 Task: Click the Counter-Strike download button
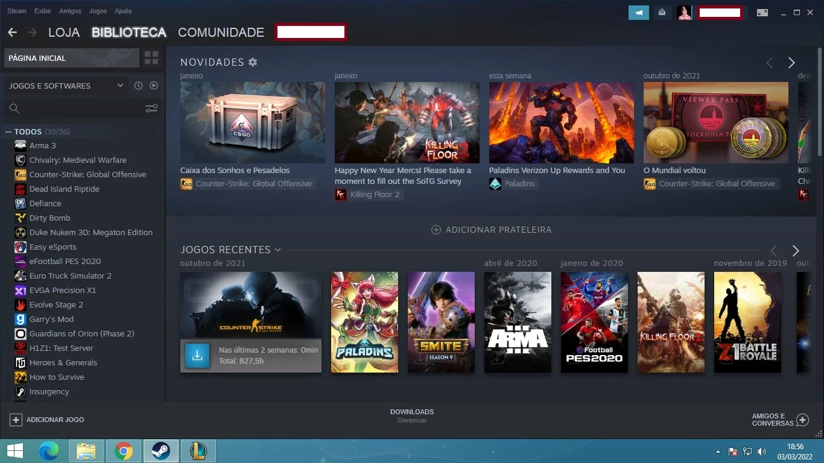pyautogui.click(x=197, y=355)
